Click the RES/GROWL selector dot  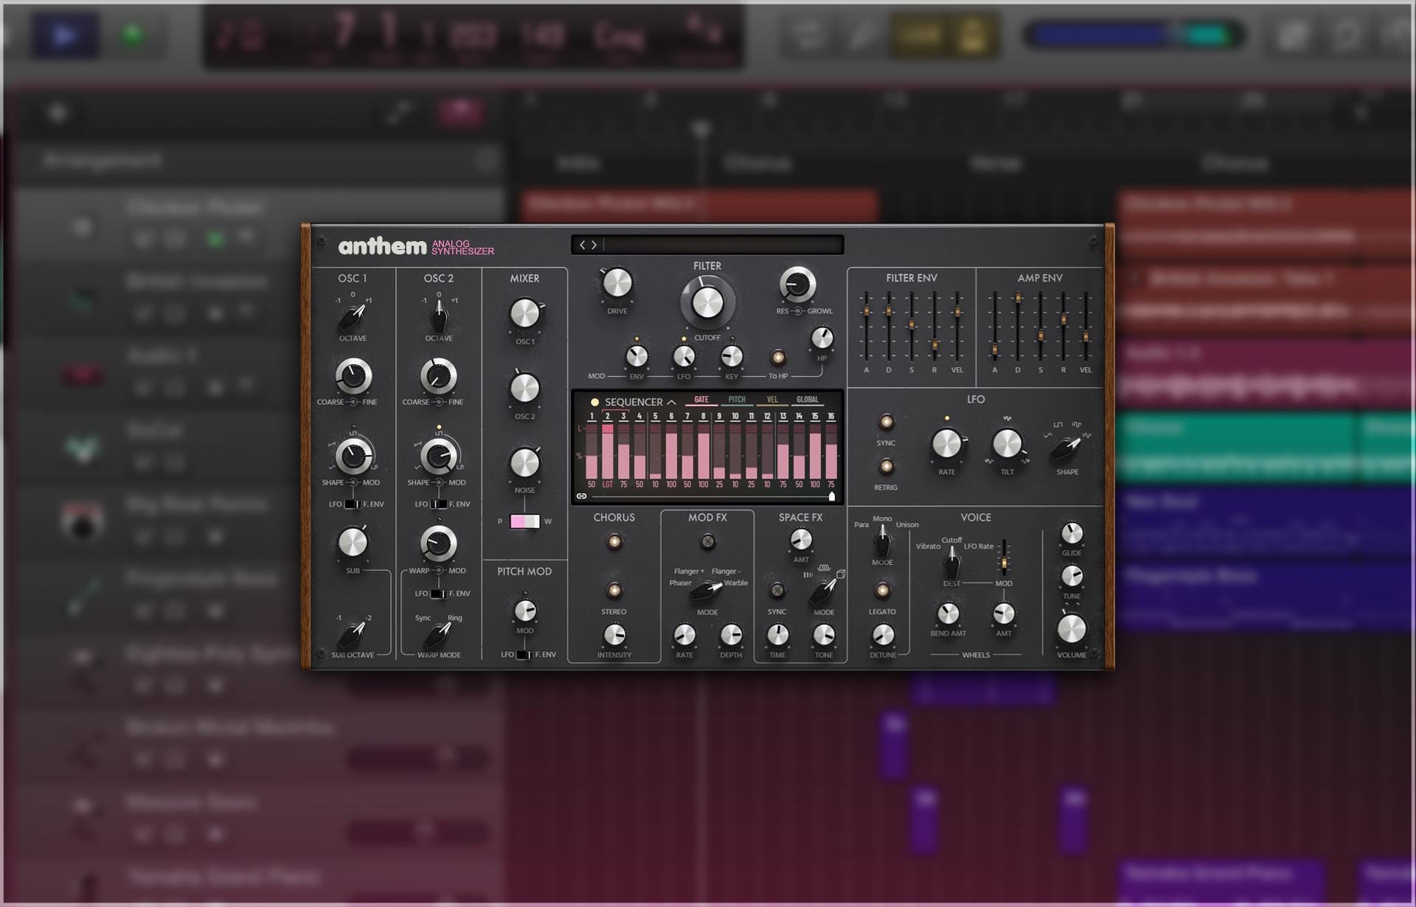(797, 311)
